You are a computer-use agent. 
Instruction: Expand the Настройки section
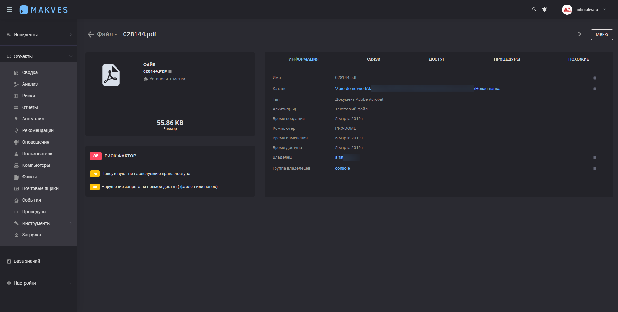(39, 283)
